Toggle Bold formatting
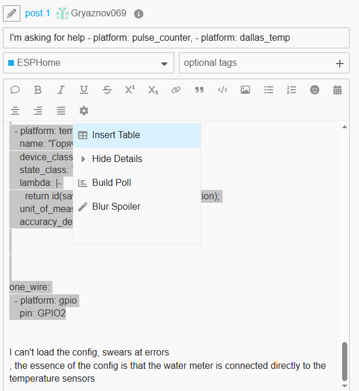Screen dimensions: 359x391 (38, 90)
